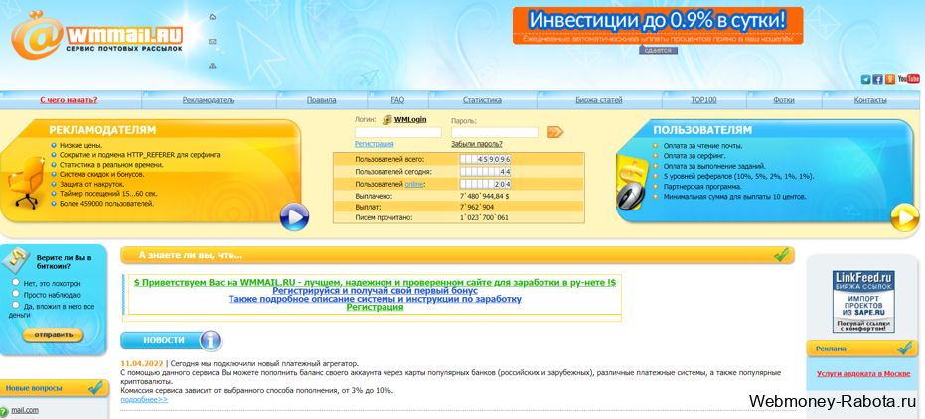Open FAQ menu item
Screen dimensions: 925x419
[x=397, y=100]
